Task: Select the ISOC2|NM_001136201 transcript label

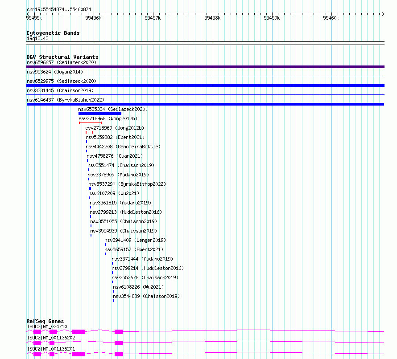Action: pyautogui.click(x=51, y=349)
